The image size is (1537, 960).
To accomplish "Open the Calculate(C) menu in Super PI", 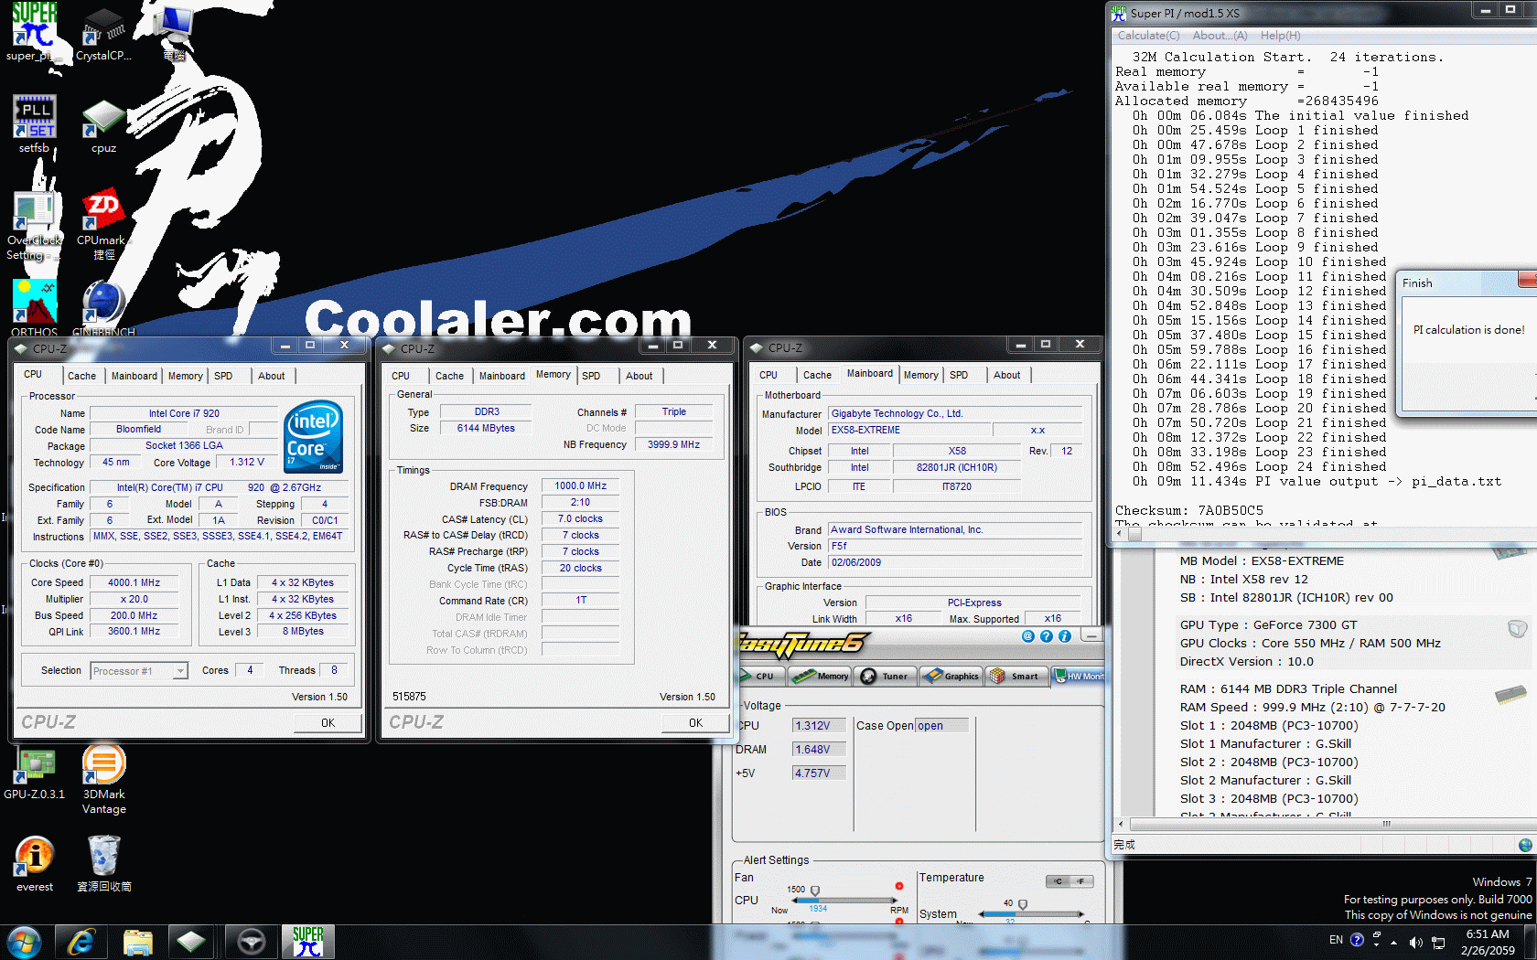I will pos(1148,36).
